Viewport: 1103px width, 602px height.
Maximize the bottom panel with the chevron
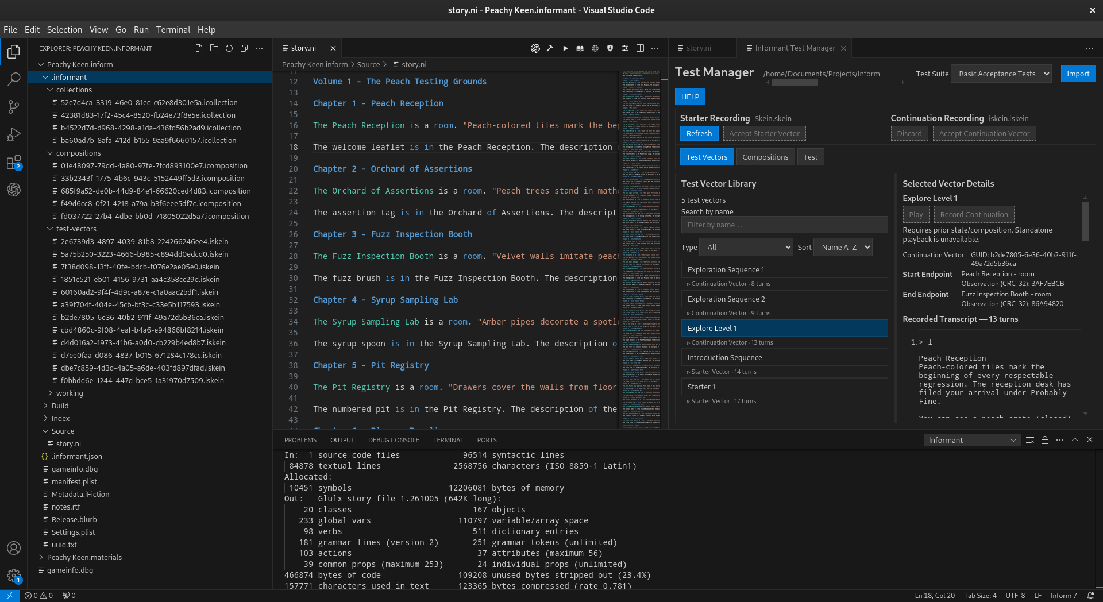1075,440
